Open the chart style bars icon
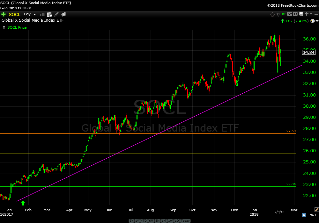The image size is (319, 223). [42, 14]
